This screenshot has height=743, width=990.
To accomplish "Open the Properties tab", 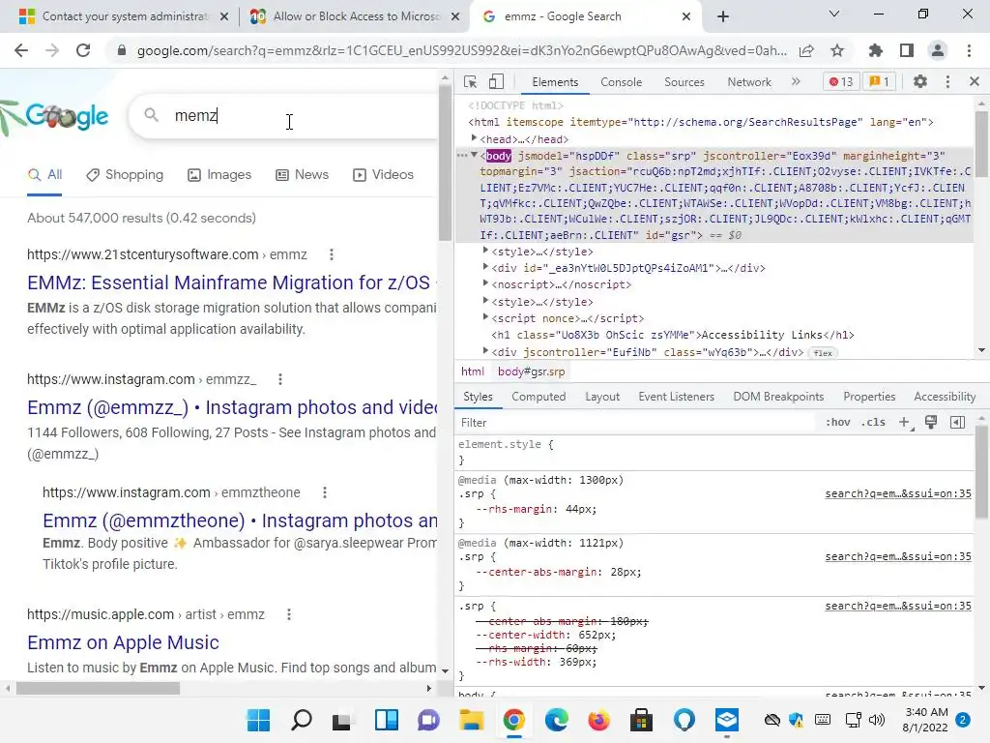I will (x=869, y=397).
